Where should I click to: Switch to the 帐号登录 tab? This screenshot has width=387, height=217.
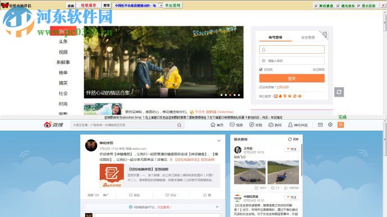tap(275, 37)
